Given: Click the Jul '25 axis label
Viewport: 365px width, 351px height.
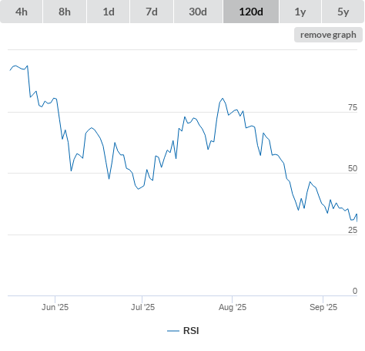Looking at the screenshot, I should pos(142,307).
